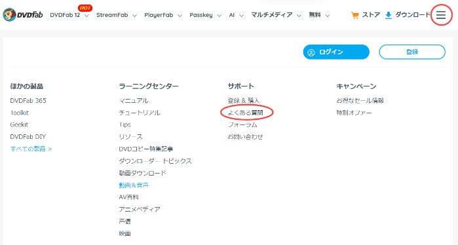Click the ほかの製品 heading
Image resolution: width=458 pixels, height=245 pixels.
click(x=27, y=86)
